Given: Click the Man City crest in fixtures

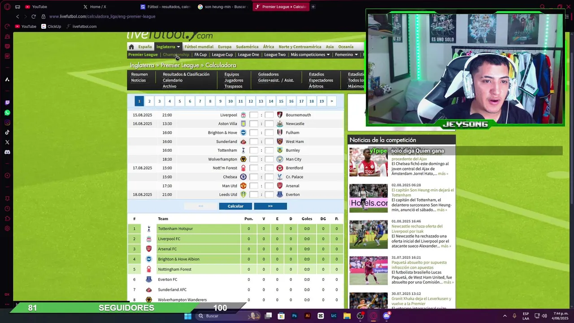Looking at the screenshot, I should click(280, 159).
